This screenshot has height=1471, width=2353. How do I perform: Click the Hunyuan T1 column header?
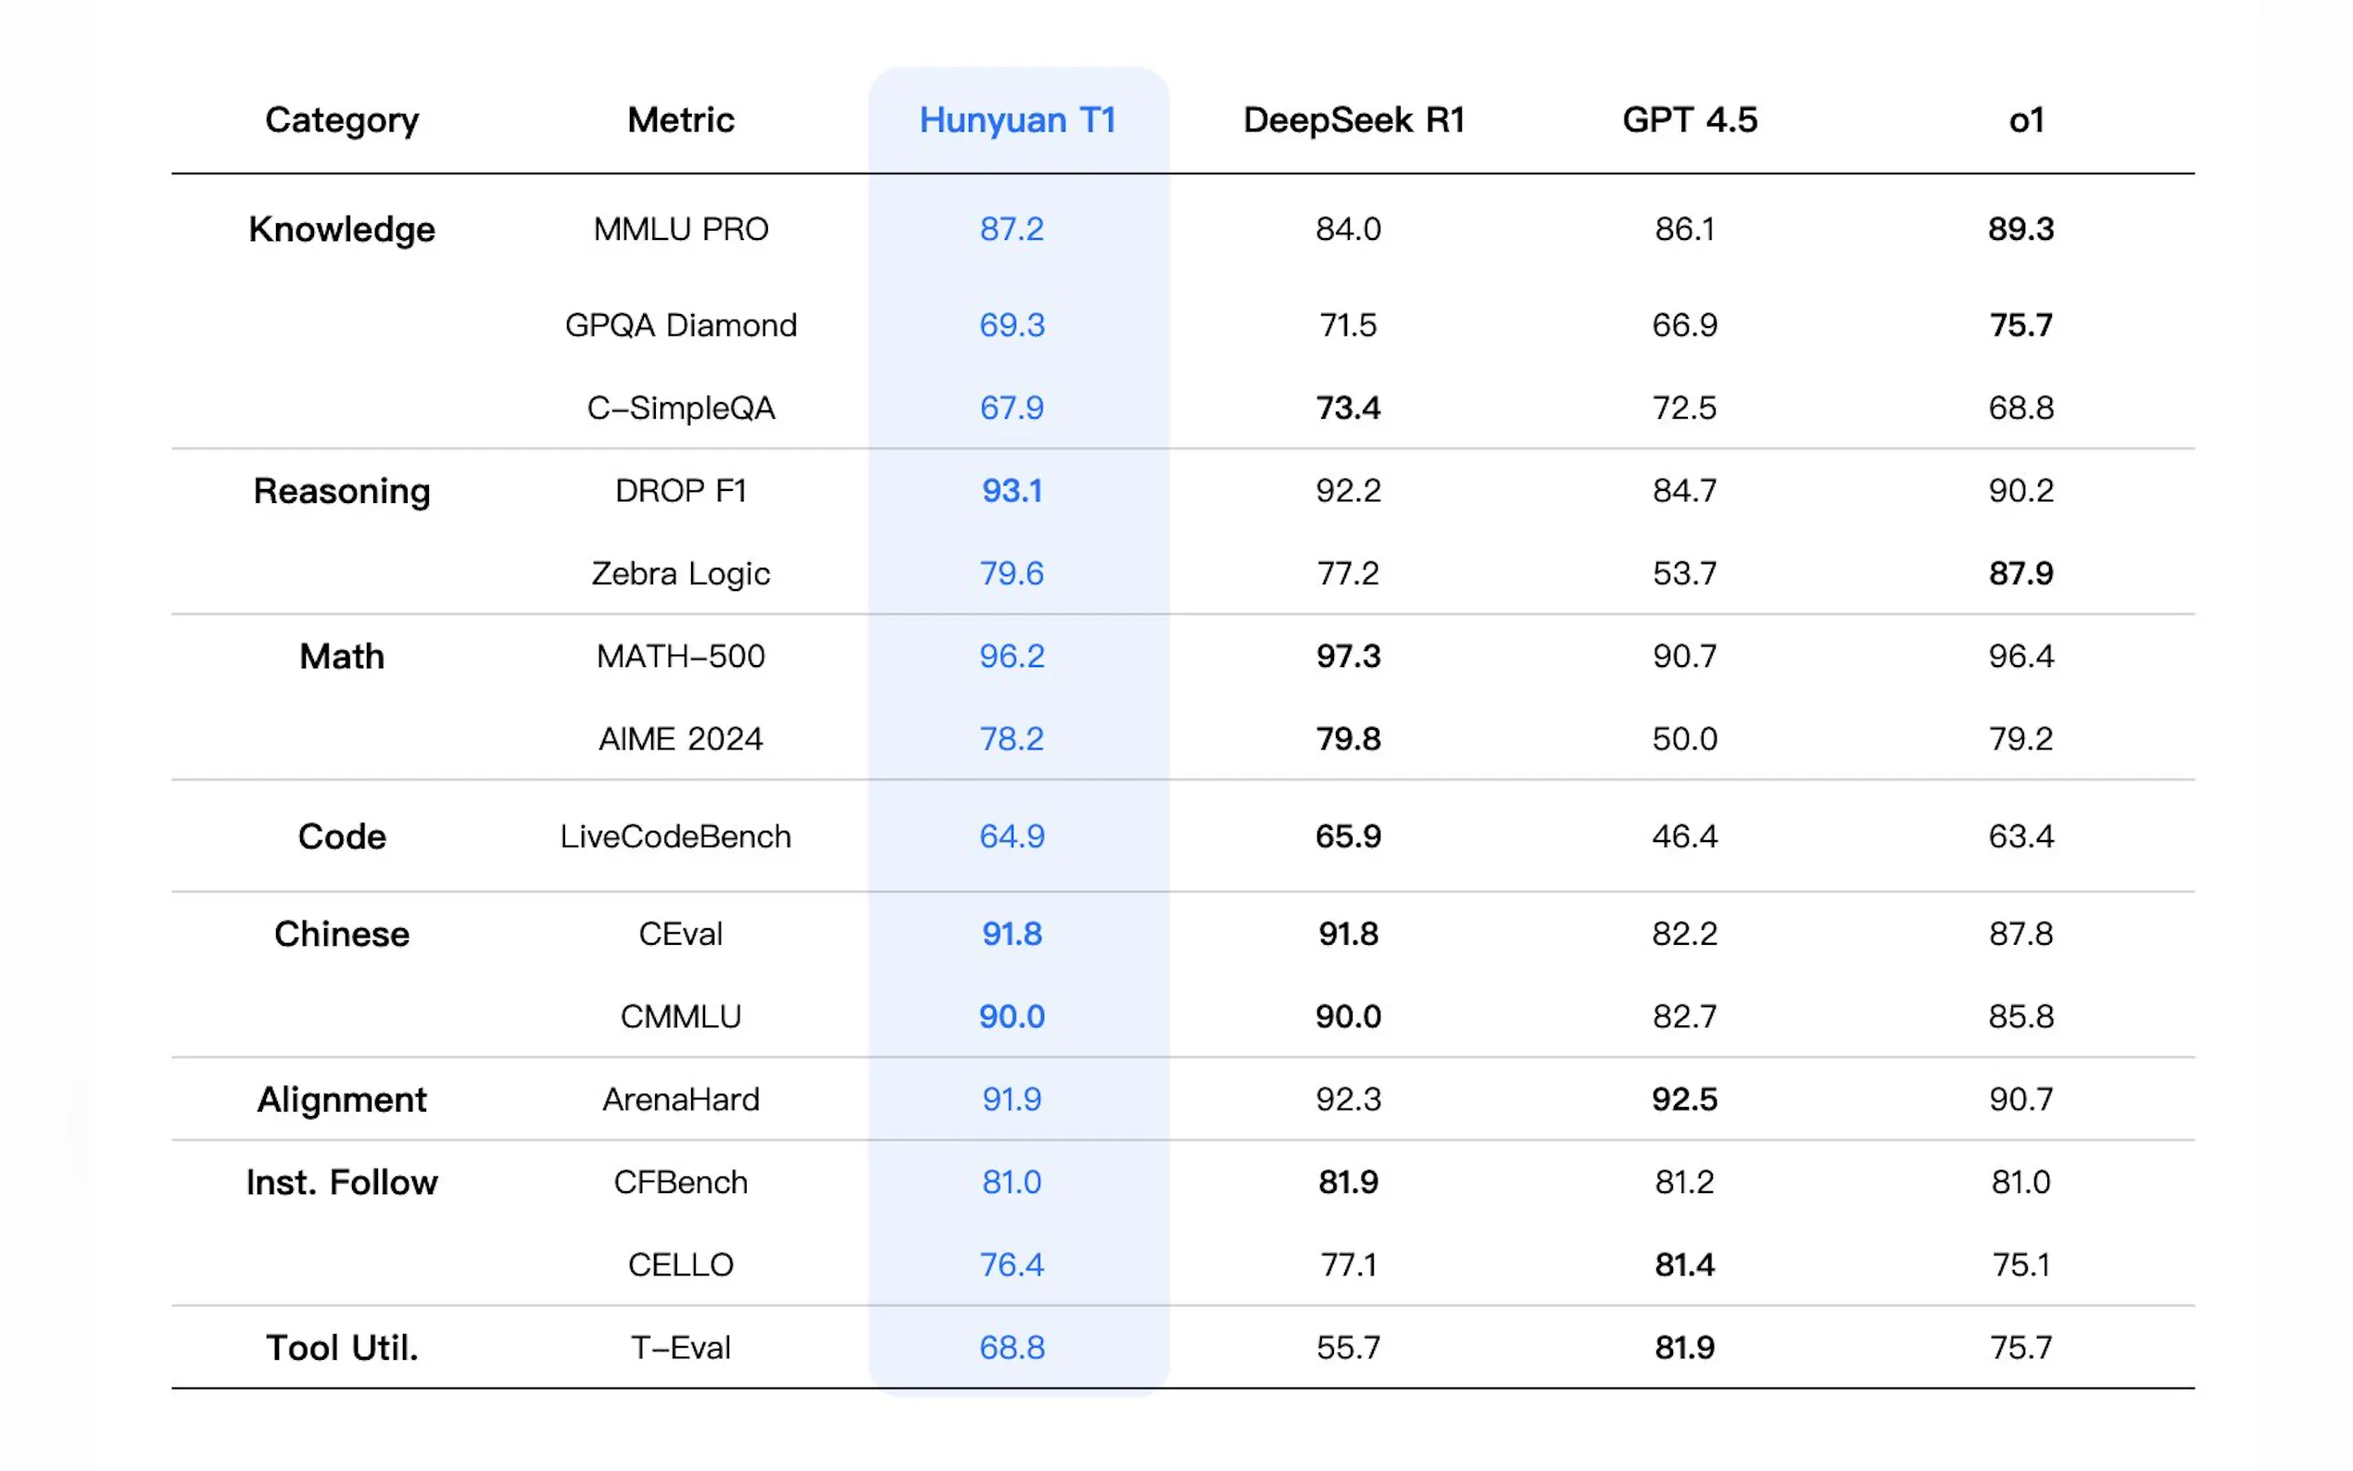pos(1016,119)
